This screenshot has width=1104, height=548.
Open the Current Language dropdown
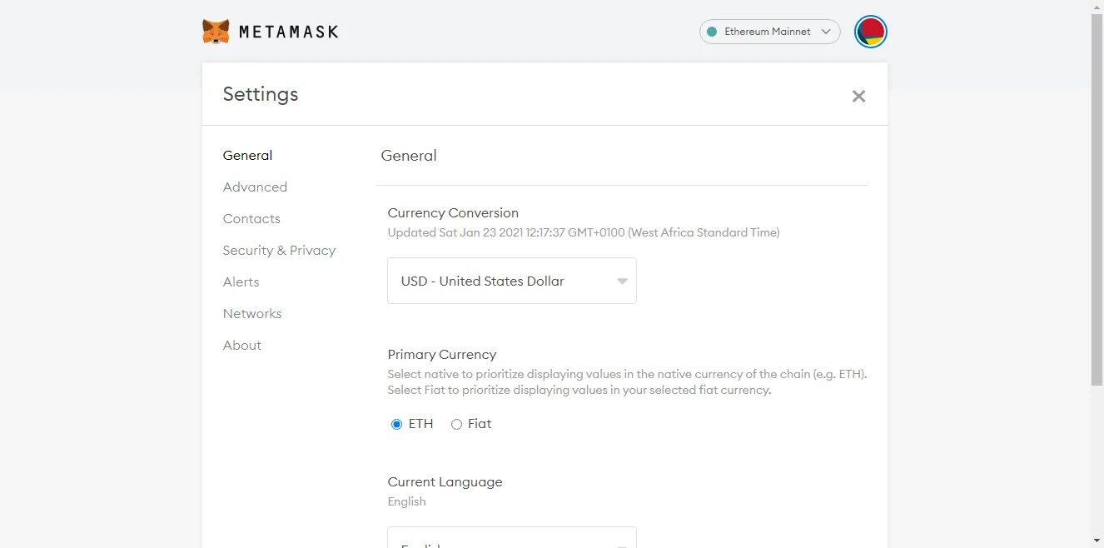(511, 538)
